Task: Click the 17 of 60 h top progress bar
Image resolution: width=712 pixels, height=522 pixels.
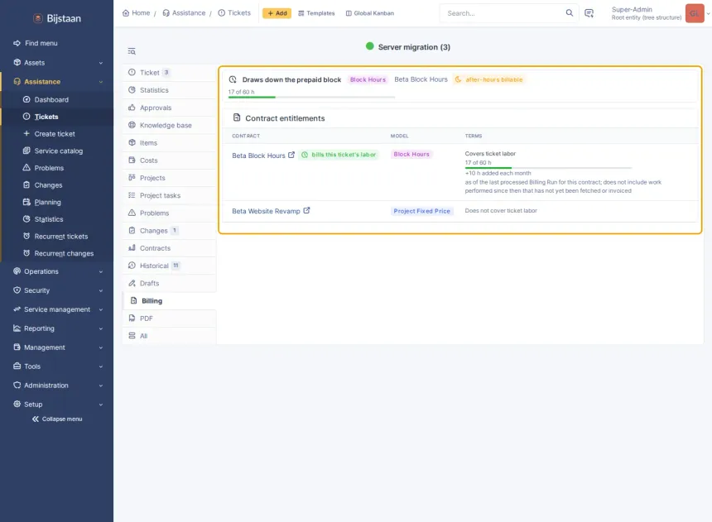Action: [x=311, y=97]
